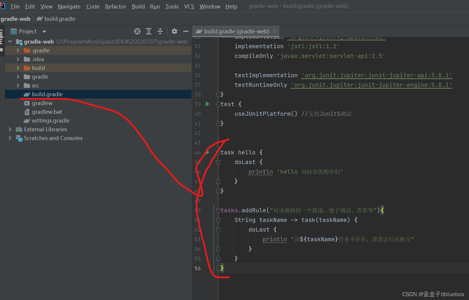
Task: Expand the src folder
Action: pos(18,85)
